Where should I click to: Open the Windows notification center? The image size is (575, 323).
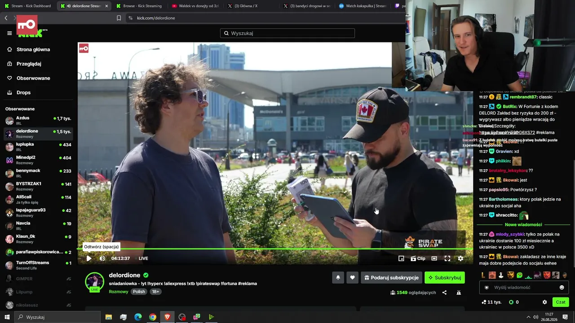coord(566,317)
